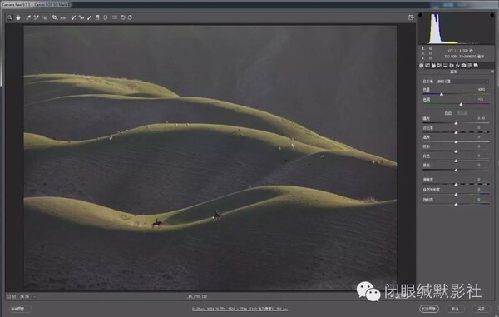The image size is (499, 317).
Task: Toggle full screen mode icon
Action: point(411,17)
